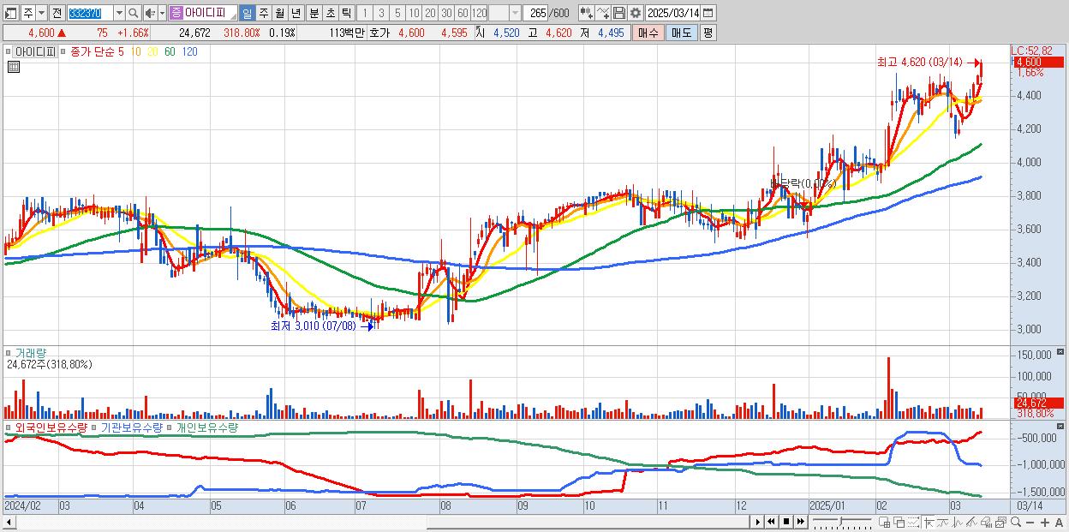Viewport: 1069px width, 532px height.
Task: Click the red 매수 buy button
Action: click(648, 33)
